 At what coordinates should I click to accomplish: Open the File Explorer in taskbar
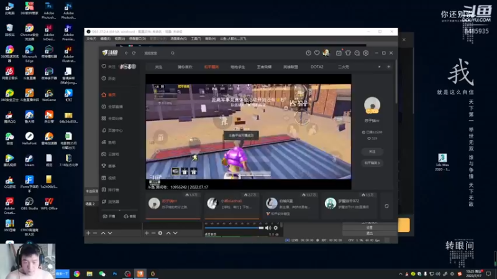(x=89, y=273)
